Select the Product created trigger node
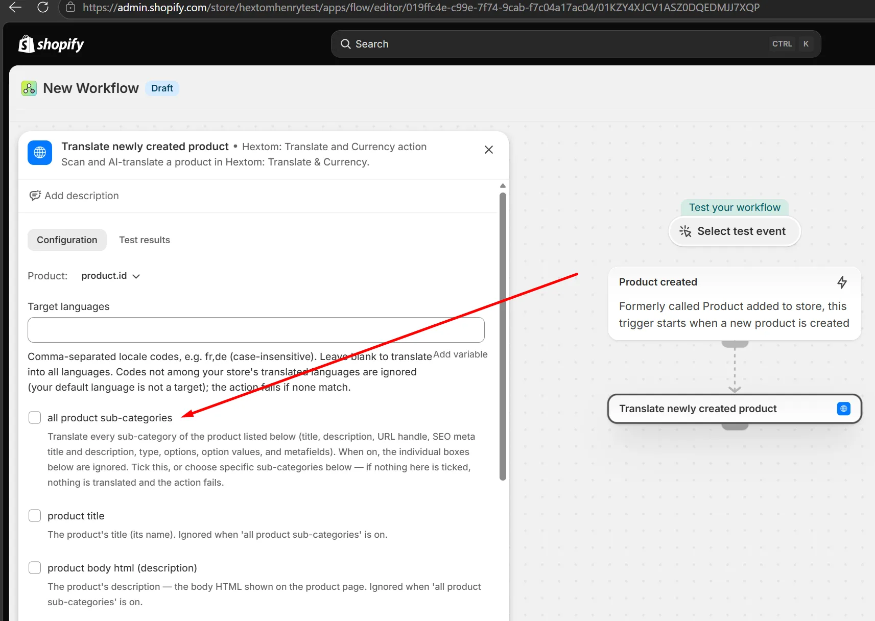This screenshot has height=621, width=875. 735,303
